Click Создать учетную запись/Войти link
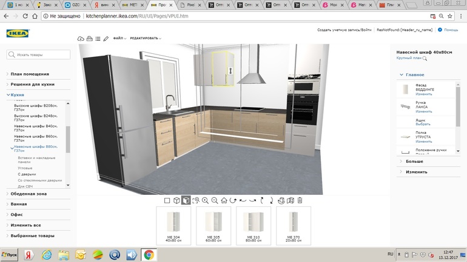The height and width of the screenshot is (262, 467). coord(344,30)
